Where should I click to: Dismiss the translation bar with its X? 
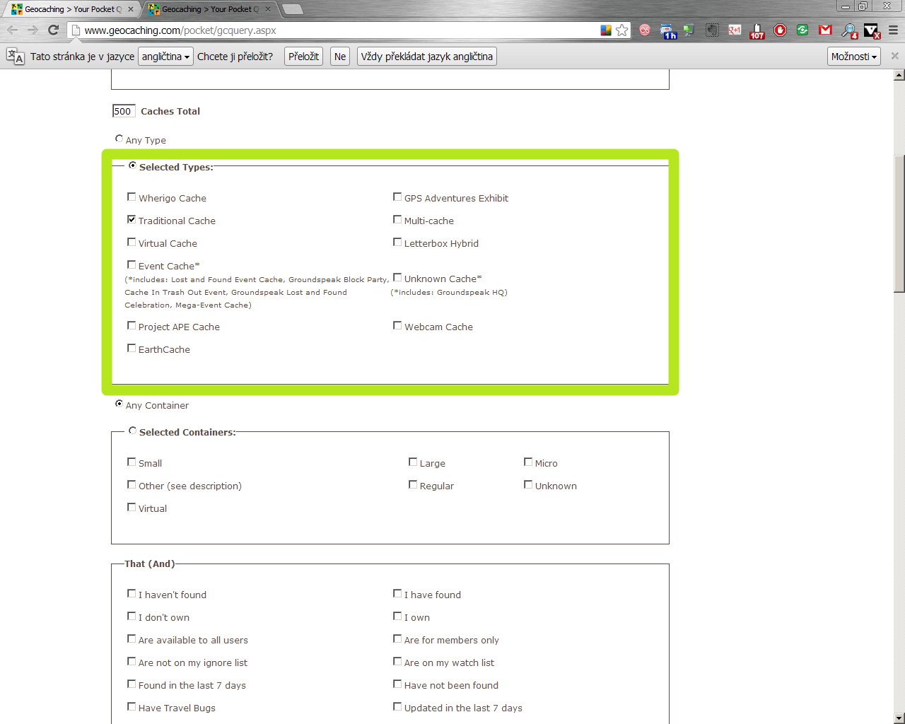pyautogui.click(x=894, y=56)
